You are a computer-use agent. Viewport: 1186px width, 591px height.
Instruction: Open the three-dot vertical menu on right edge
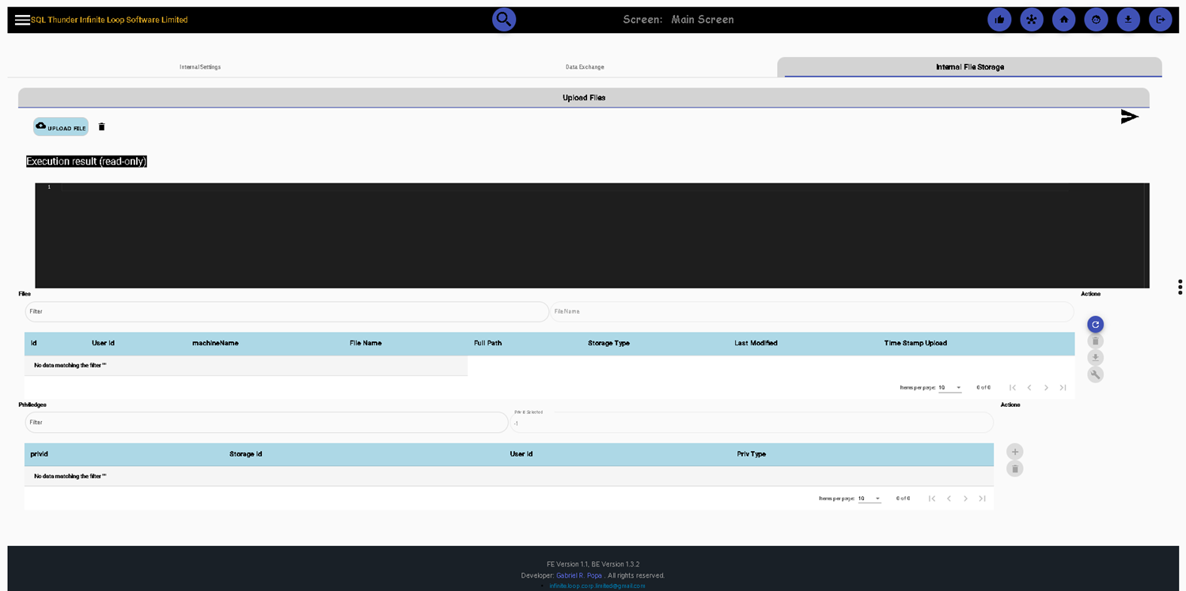(1180, 287)
